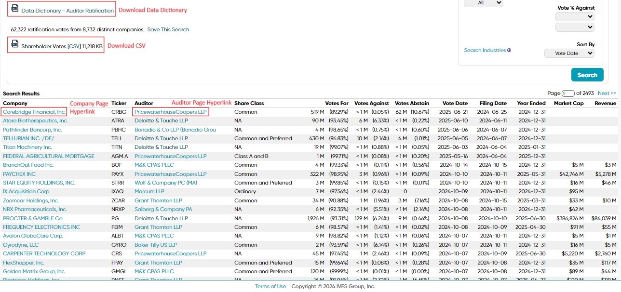The image size is (621, 292).
Task: Open IX Acquisition Corp. company link
Action: (x=27, y=191)
